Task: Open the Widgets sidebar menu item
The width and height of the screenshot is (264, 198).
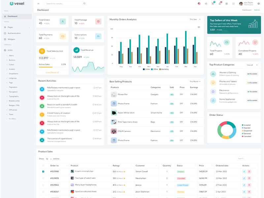Action: [12, 39]
